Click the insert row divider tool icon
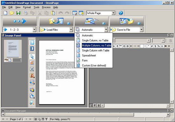This screenshot has height=122, width=175. tap(32, 82)
